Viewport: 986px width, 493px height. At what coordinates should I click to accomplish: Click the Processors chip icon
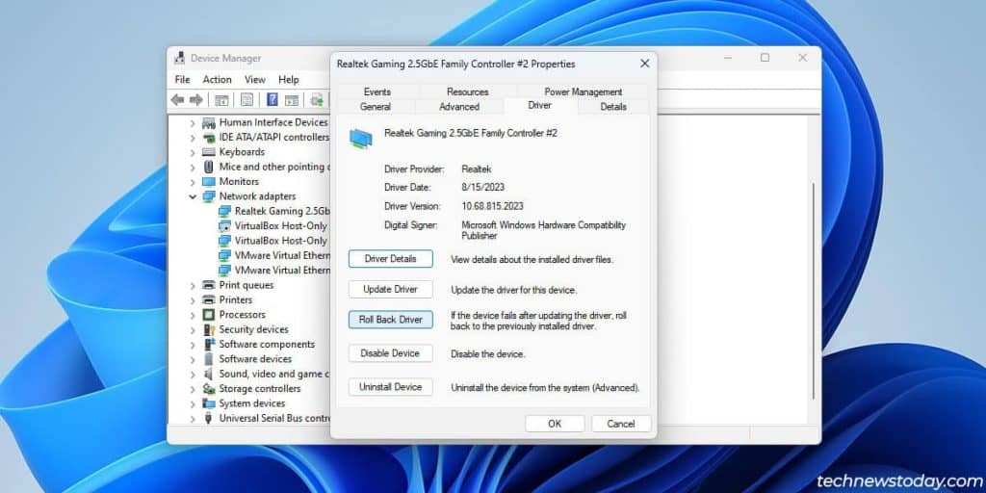click(209, 315)
